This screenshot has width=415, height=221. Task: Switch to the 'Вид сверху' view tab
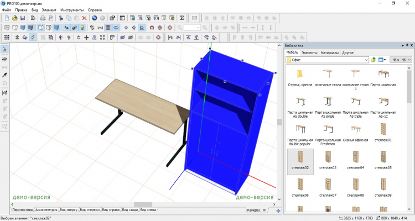click(x=69, y=210)
